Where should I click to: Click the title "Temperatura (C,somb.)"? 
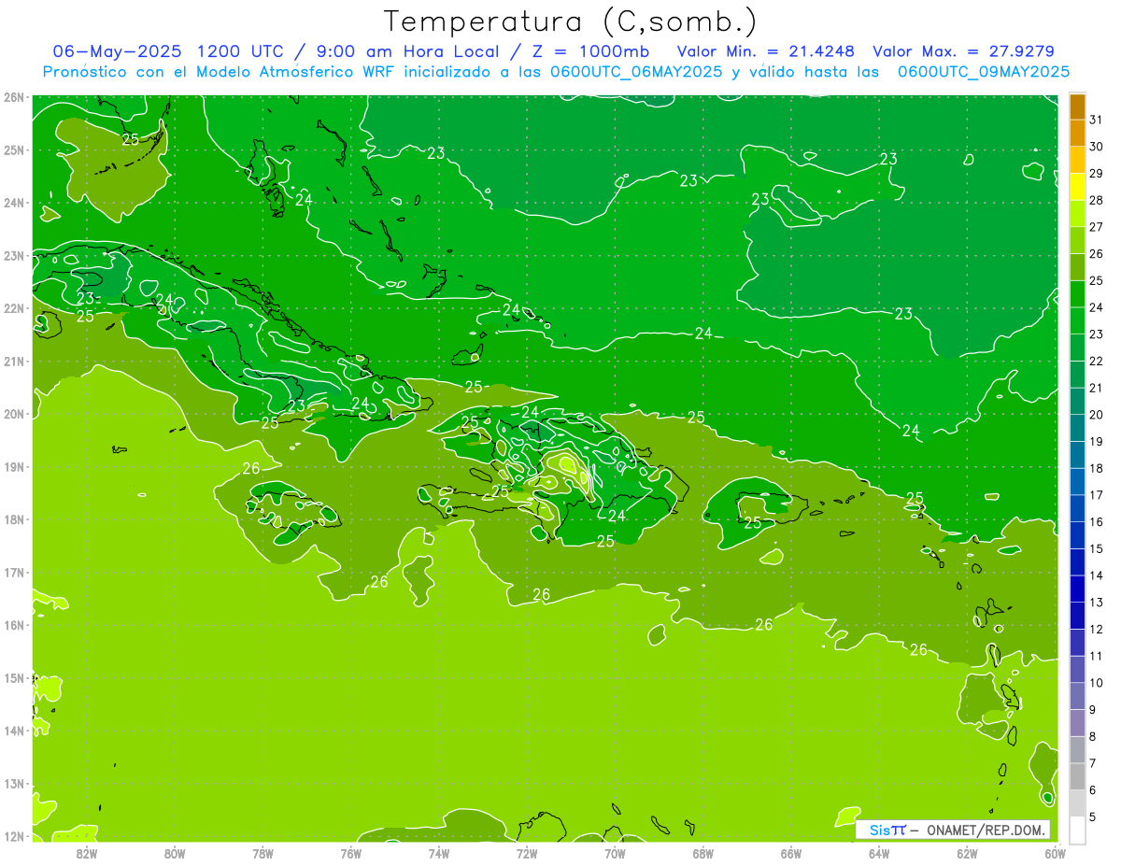tap(570, 21)
